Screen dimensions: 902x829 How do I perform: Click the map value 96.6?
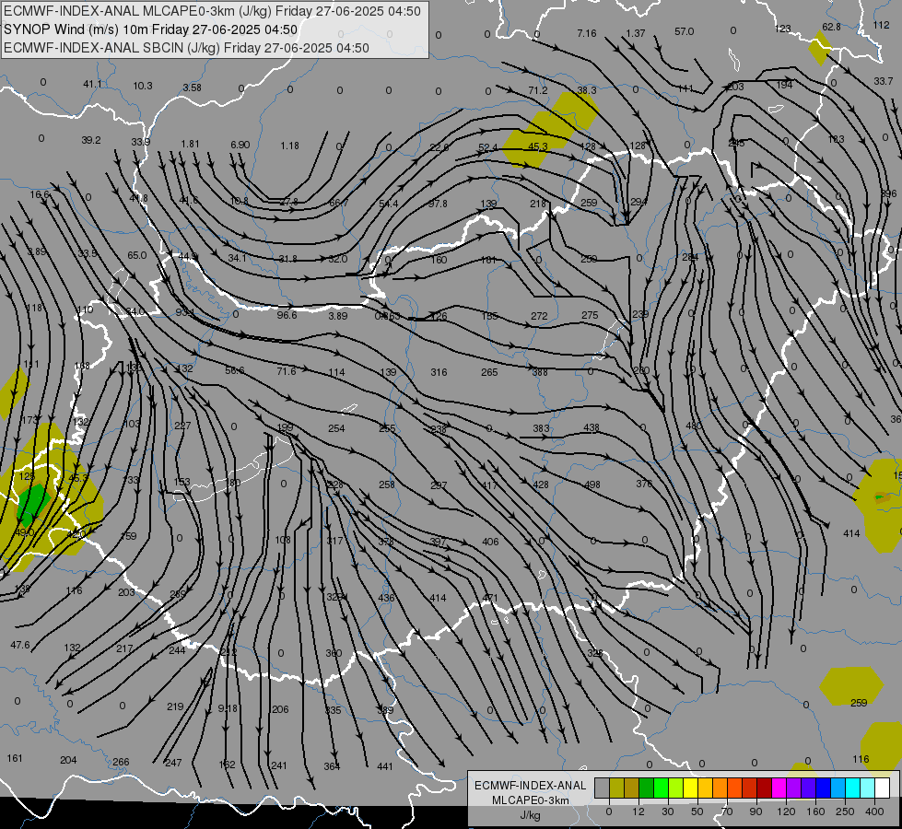[x=287, y=315]
